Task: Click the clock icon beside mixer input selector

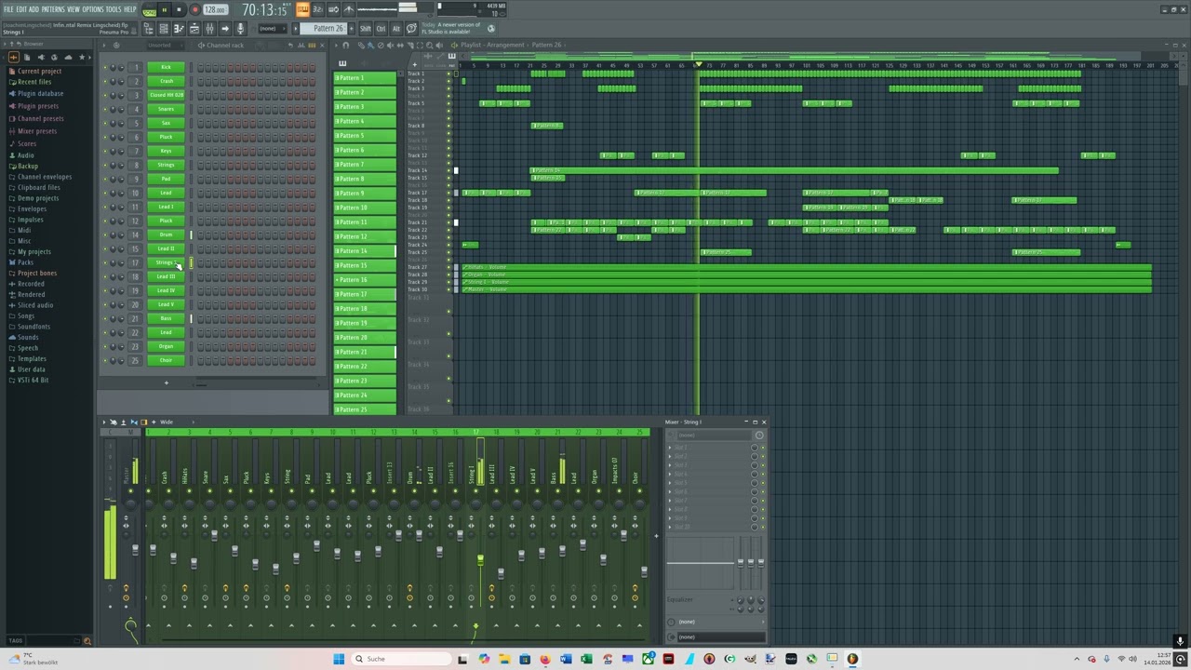Action: tap(759, 435)
